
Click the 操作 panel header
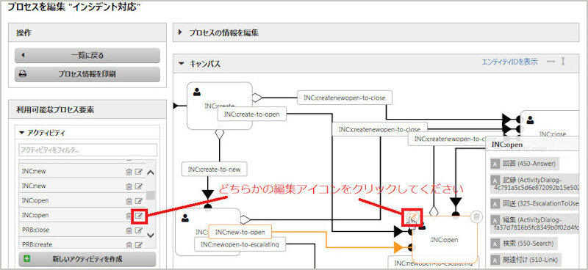[x=87, y=32]
